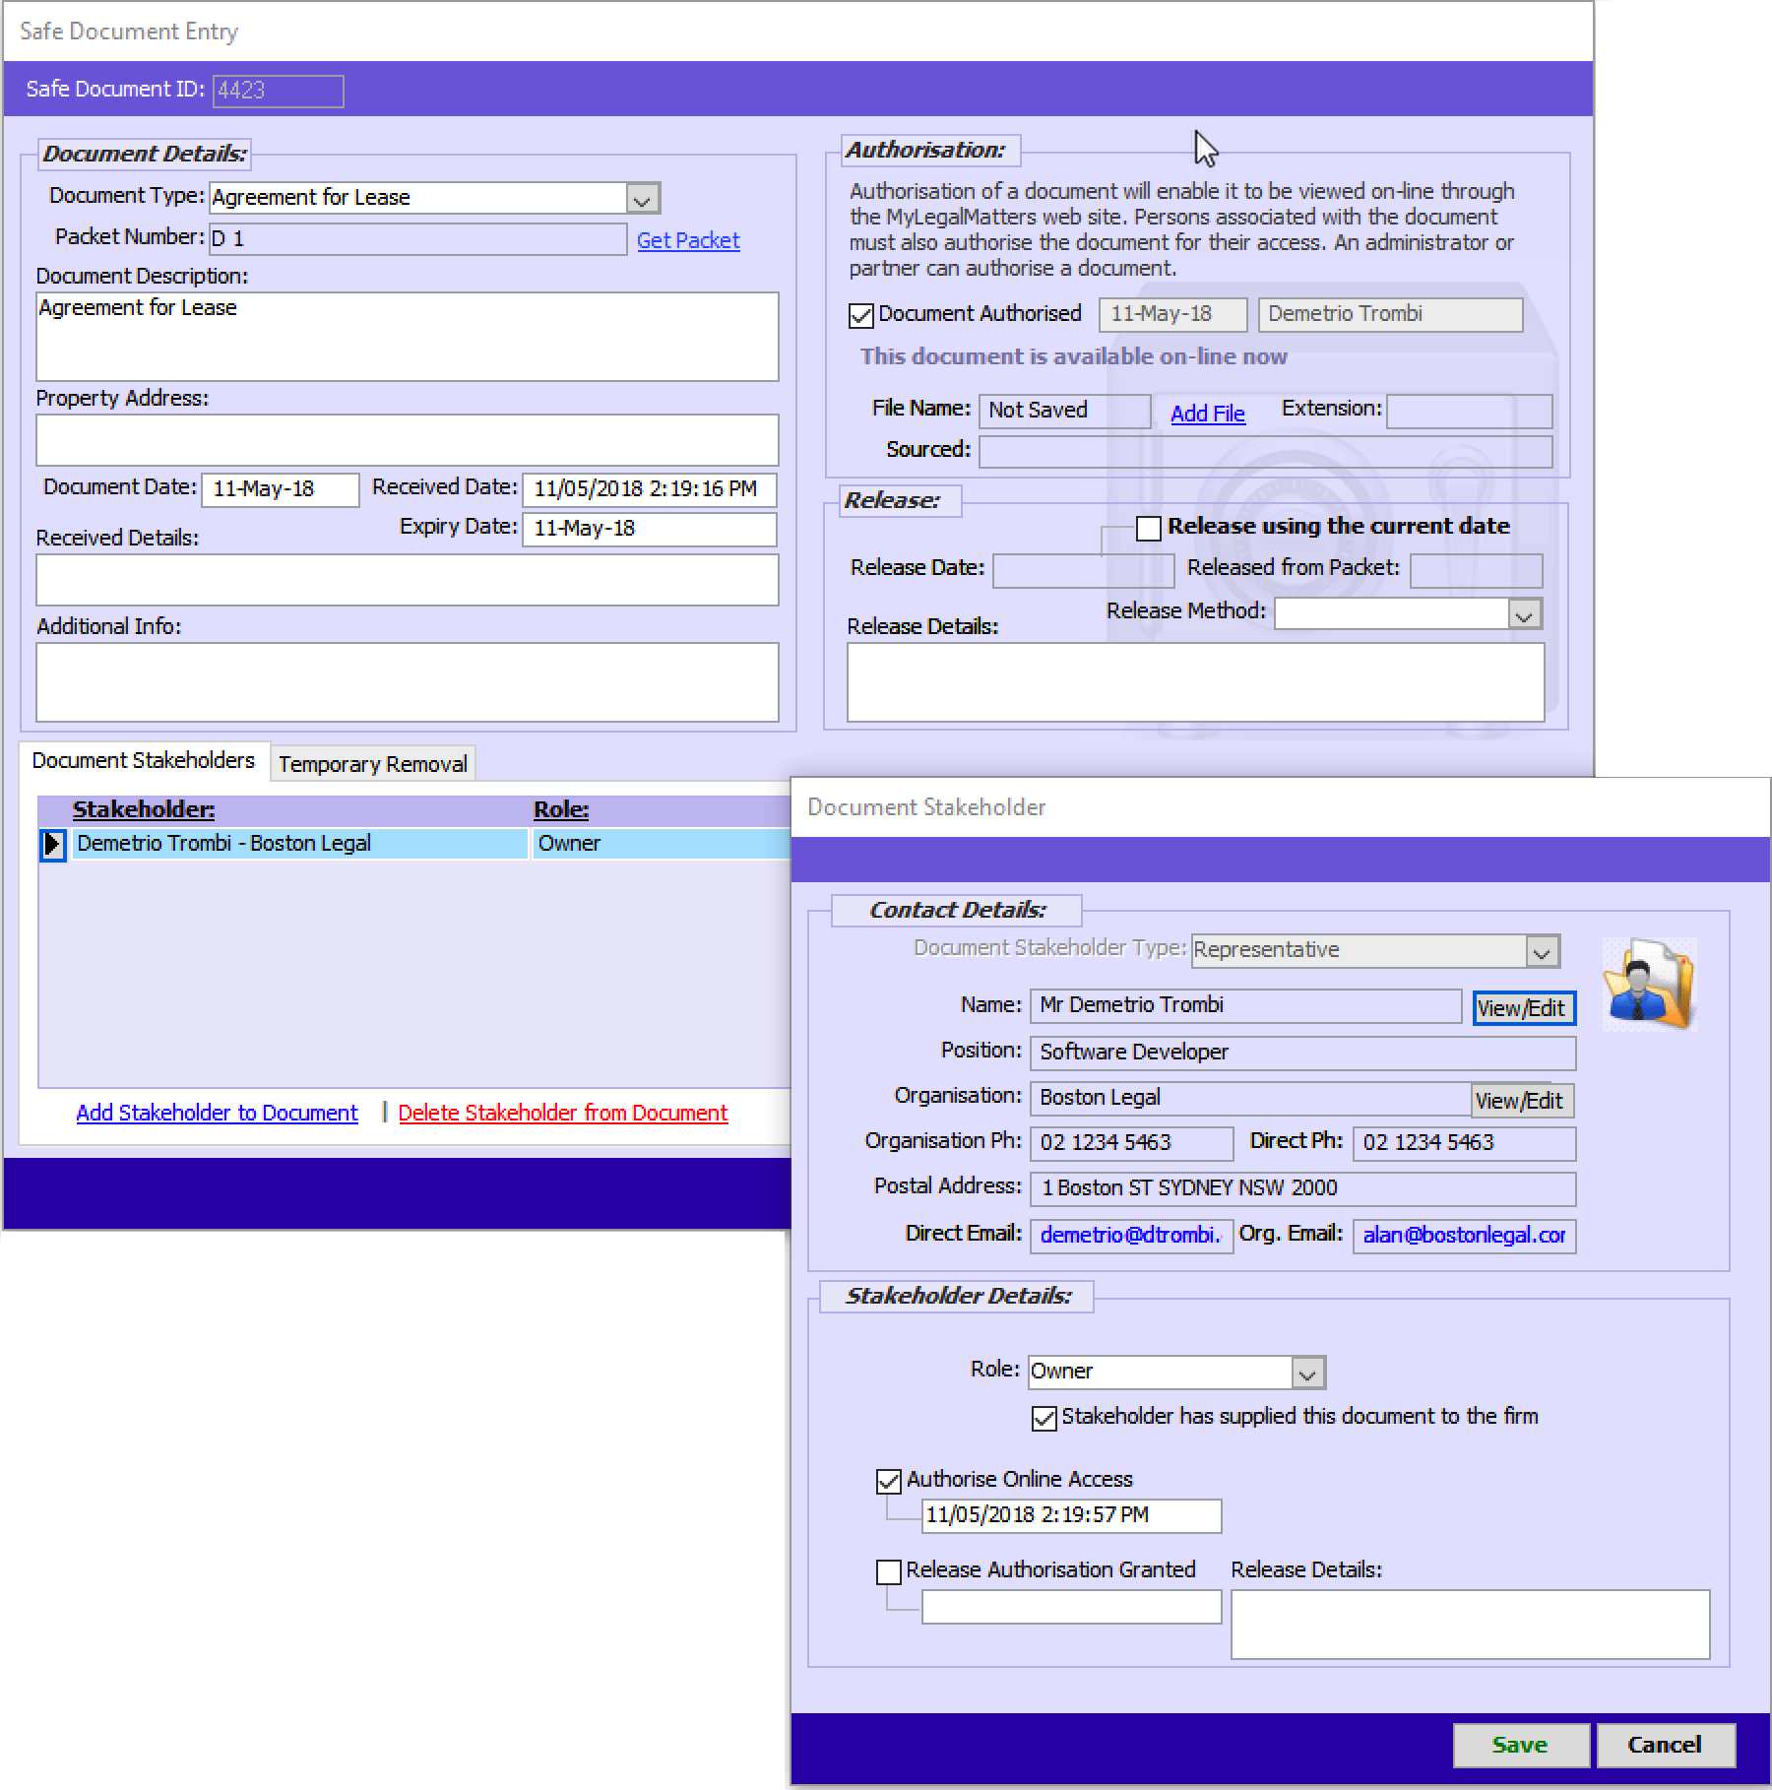Click the Safe Document ID field
Image resolution: width=1772 pixels, height=1790 pixels.
click(279, 91)
